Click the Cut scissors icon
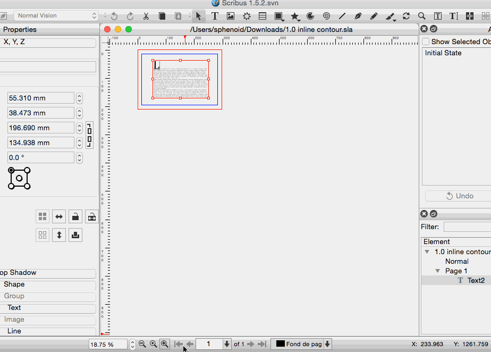491x352 pixels. (146, 16)
